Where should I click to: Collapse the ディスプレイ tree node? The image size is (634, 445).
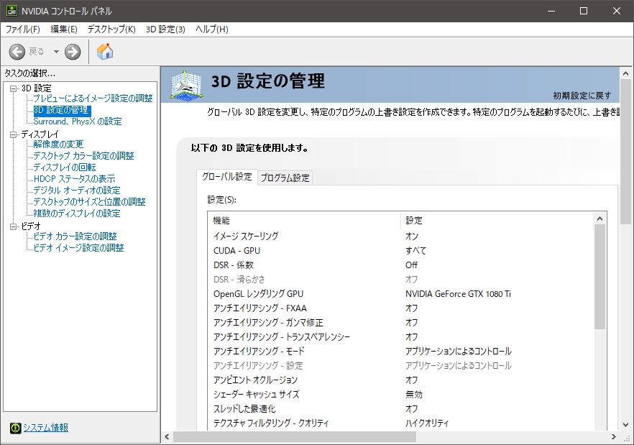pyautogui.click(x=14, y=134)
